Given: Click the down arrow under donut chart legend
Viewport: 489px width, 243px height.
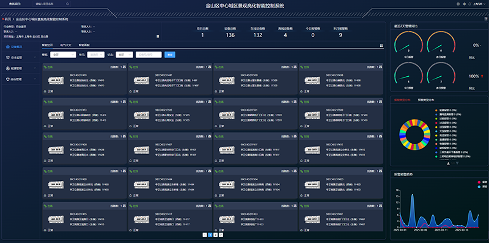Looking at the screenshot, I should pos(457,163).
